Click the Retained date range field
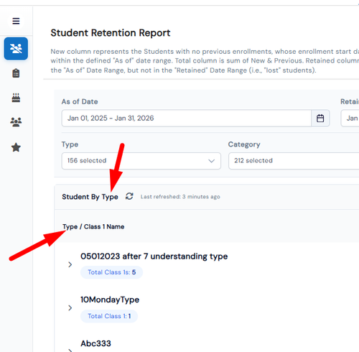Screen dimensions: 359x352 point(350,118)
